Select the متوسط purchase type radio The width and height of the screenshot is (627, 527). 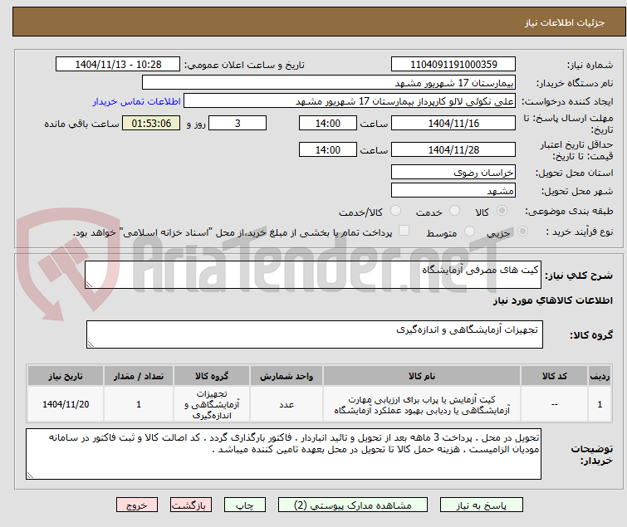(x=469, y=232)
